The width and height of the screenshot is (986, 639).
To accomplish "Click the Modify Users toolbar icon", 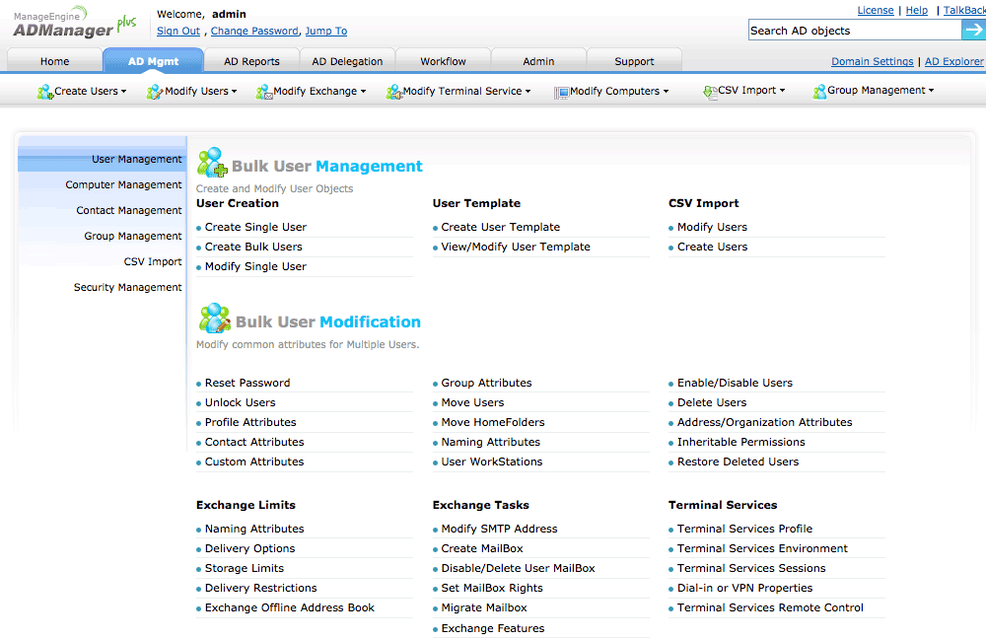I will click(x=154, y=92).
